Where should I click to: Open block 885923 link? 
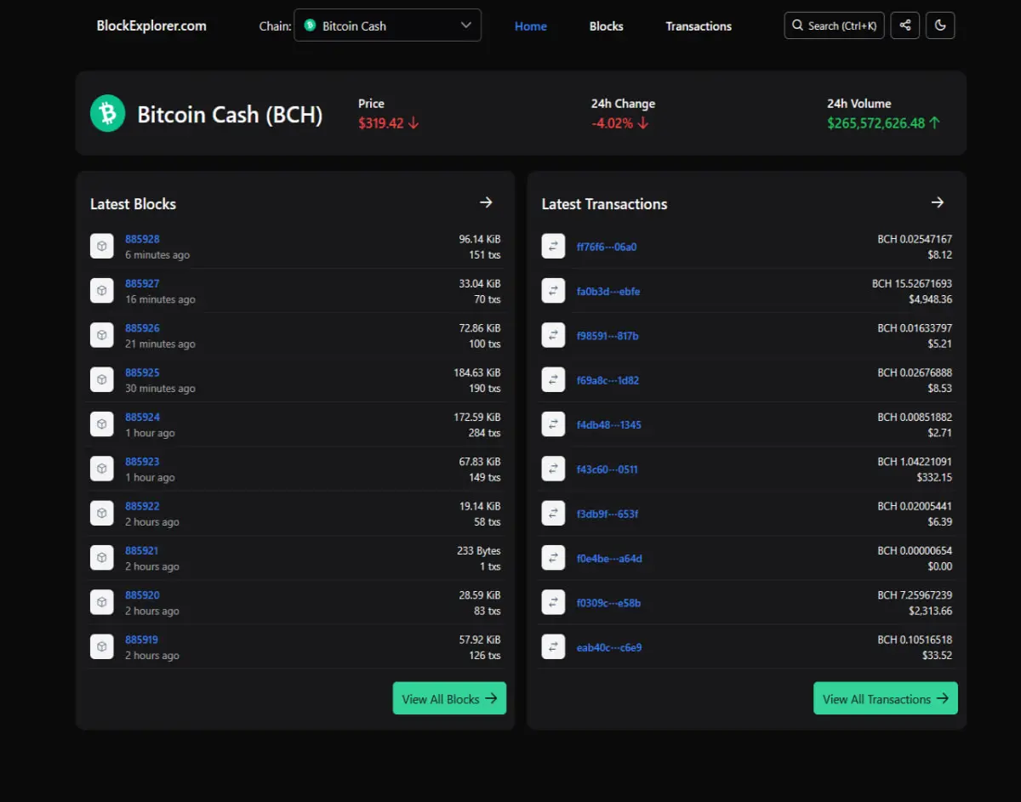(142, 462)
